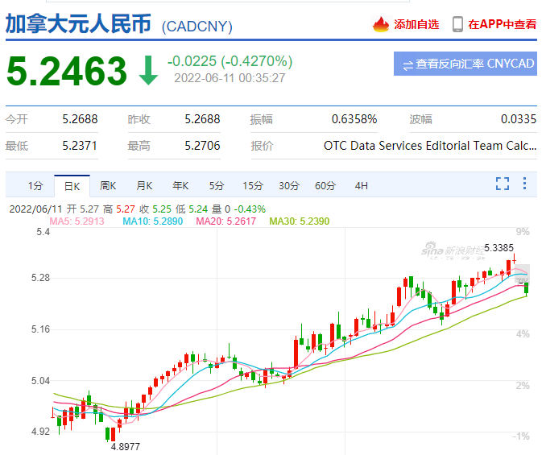Click the chart high label 5.3385
546x455 pixels.
[x=498, y=248]
